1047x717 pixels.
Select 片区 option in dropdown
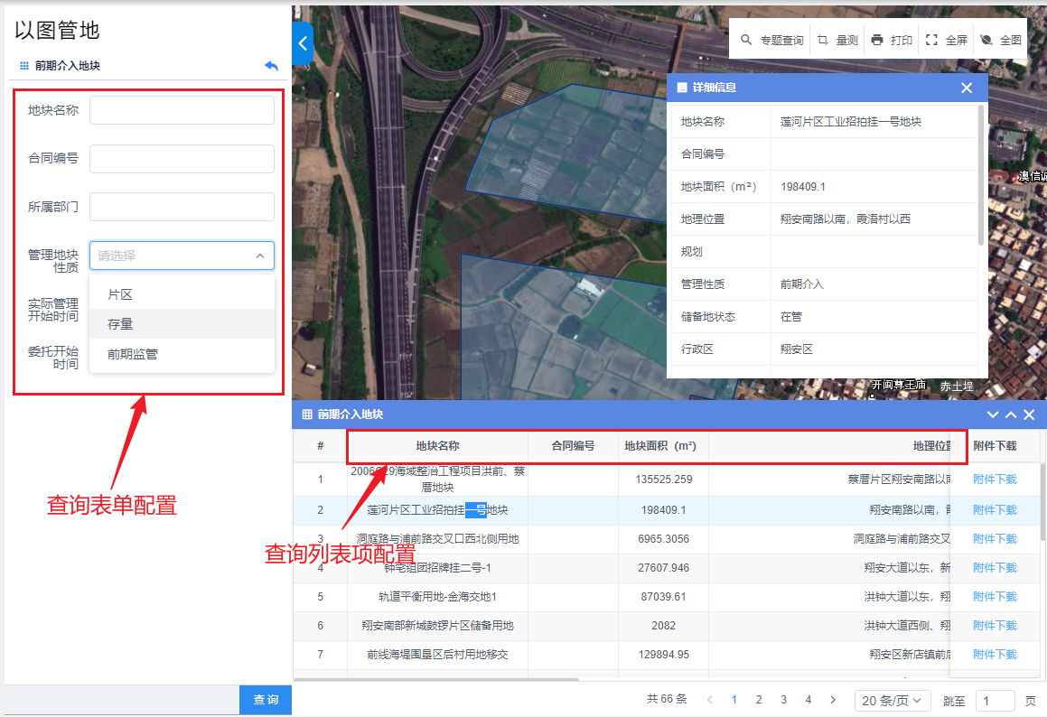coord(120,295)
